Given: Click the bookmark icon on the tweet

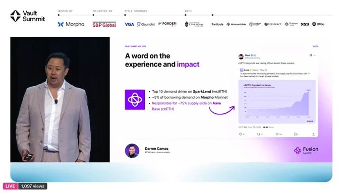Looking at the screenshot, I should tap(295, 134).
